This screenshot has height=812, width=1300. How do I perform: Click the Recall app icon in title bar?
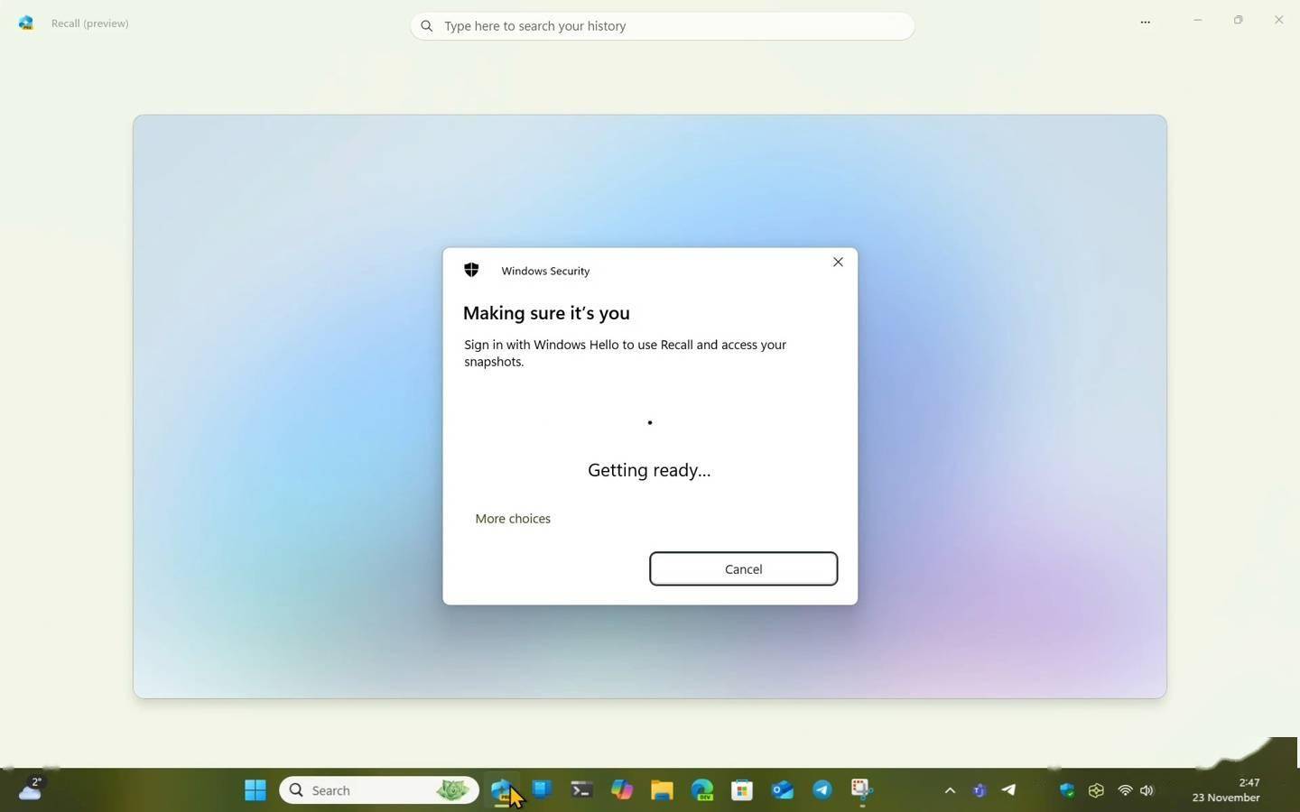[26, 23]
